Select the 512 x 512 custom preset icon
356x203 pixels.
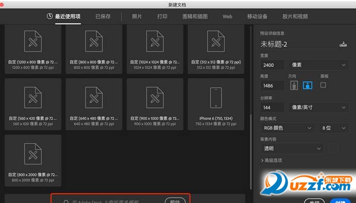point(216,41)
